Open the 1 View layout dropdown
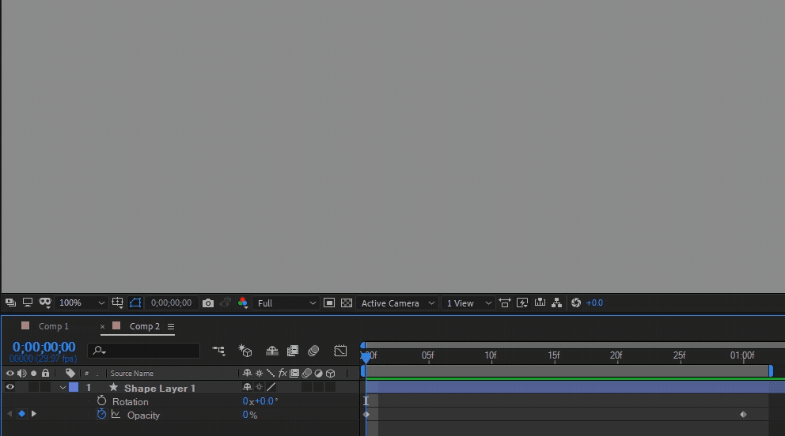The height and width of the screenshot is (436, 785). coord(468,303)
